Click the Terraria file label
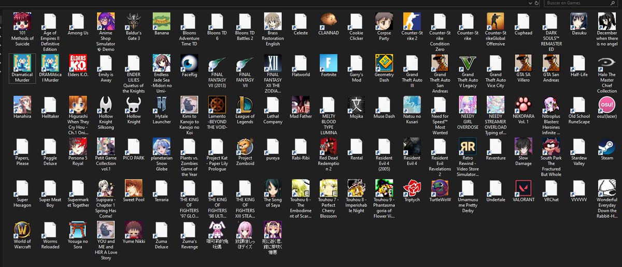The width and height of the screenshot is (622, 267). [162, 201]
